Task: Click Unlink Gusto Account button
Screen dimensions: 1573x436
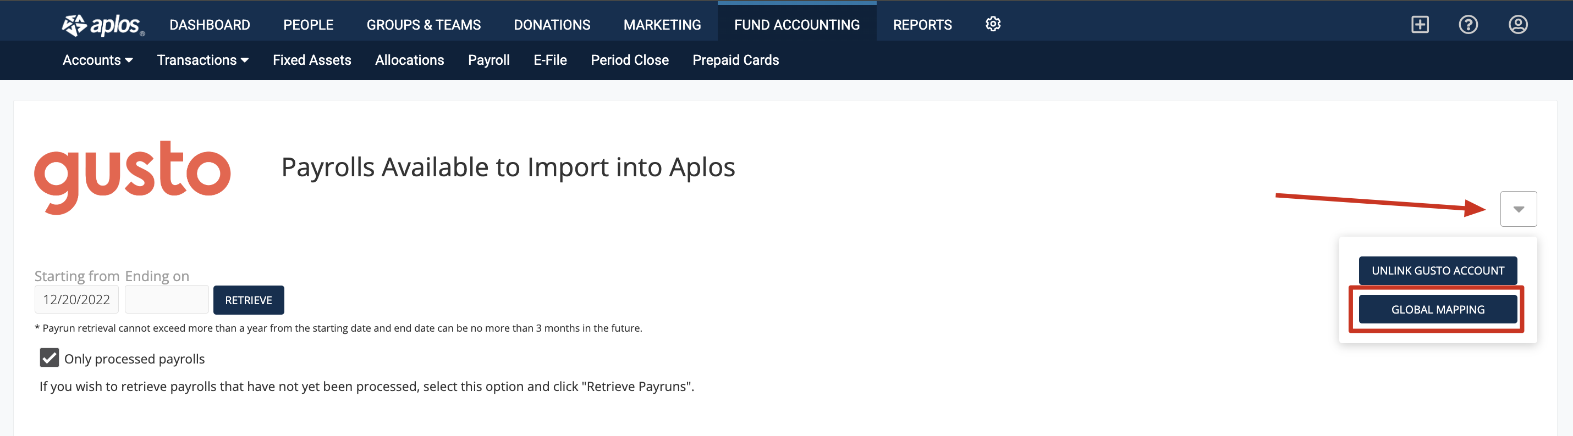Action: point(1438,270)
